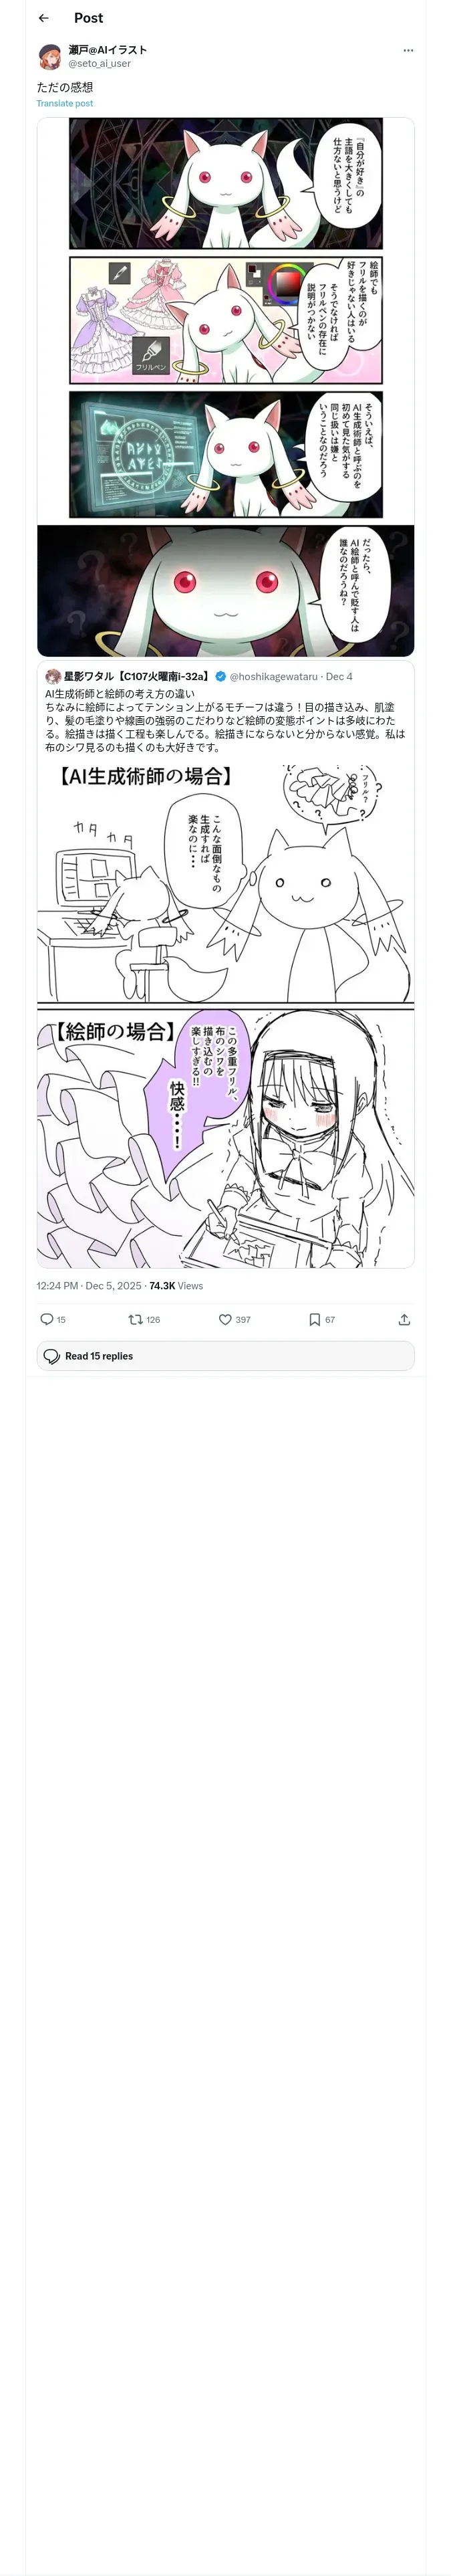Open the repost menu showing 126
The image size is (451, 2576).
tap(136, 1320)
